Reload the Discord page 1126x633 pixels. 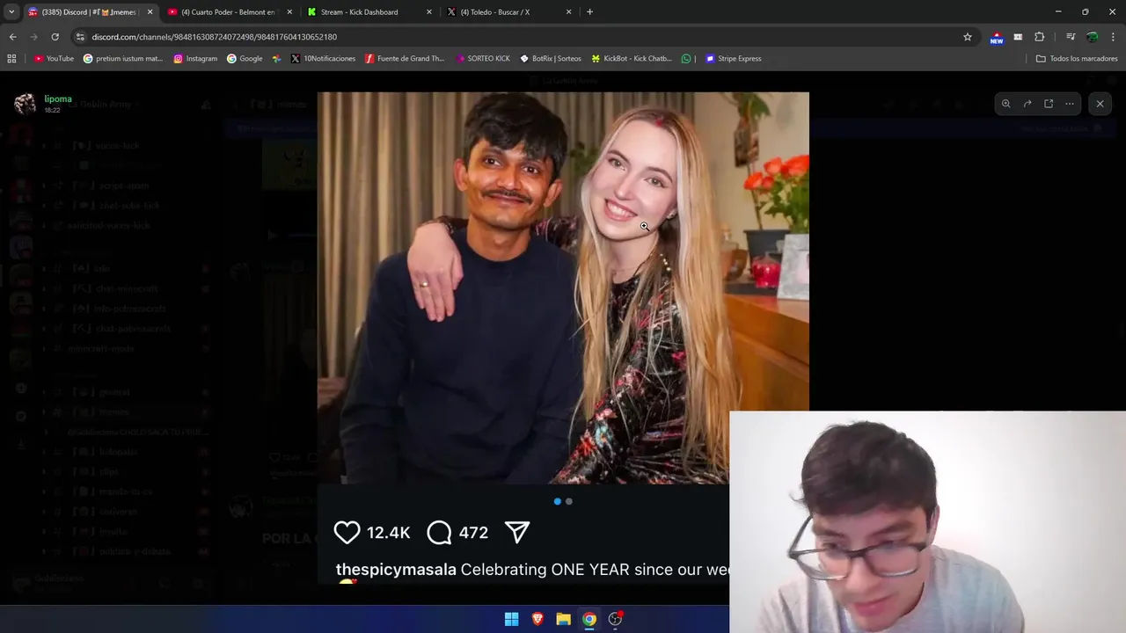[55, 37]
